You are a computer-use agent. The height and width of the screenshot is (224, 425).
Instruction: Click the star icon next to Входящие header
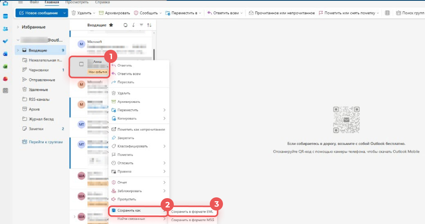111,25
